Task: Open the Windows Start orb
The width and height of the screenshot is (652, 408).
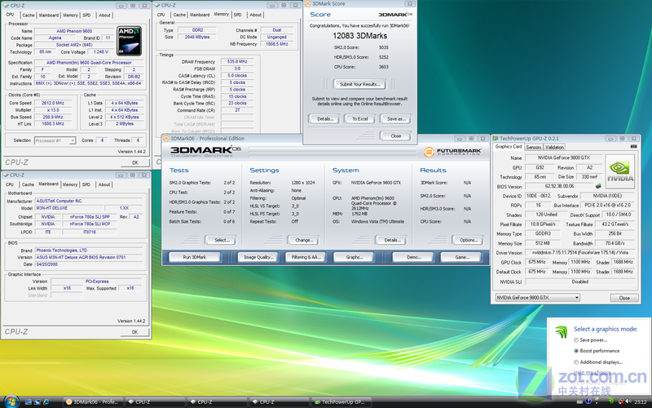Action: pos(11,401)
